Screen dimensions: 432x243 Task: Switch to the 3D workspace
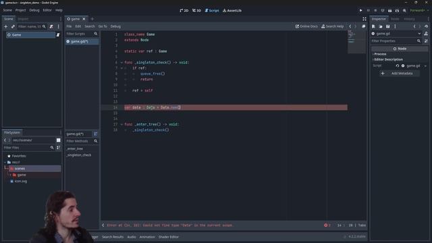[x=196, y=11]
